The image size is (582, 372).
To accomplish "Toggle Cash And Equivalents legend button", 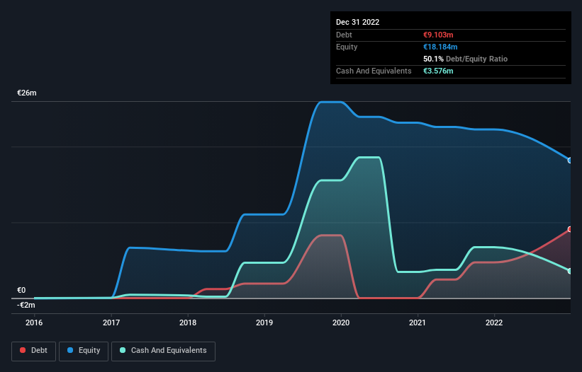I will (x=163, y=351).
